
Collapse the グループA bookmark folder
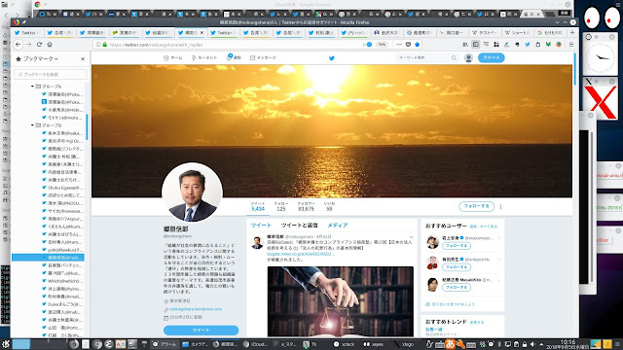pyautogui.click(x=32, y=87)
